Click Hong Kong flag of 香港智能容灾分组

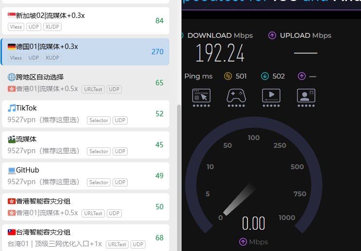coord(12,202)
